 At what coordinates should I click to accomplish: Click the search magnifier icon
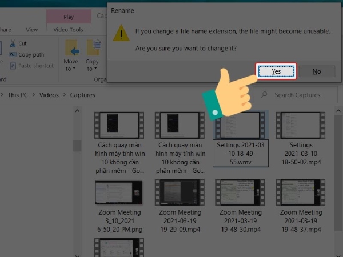[264, 95]
